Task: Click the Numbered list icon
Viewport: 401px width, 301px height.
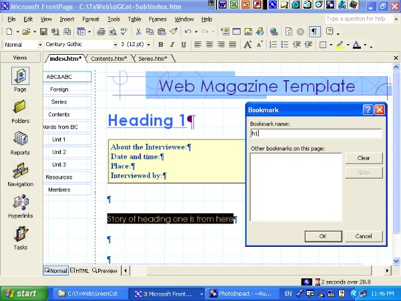Action: pos(273,45)
